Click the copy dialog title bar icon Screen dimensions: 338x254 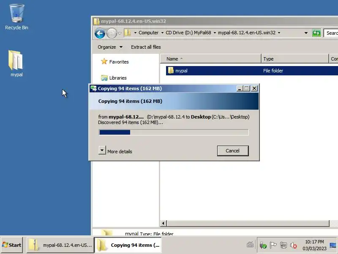click(93, 88)
